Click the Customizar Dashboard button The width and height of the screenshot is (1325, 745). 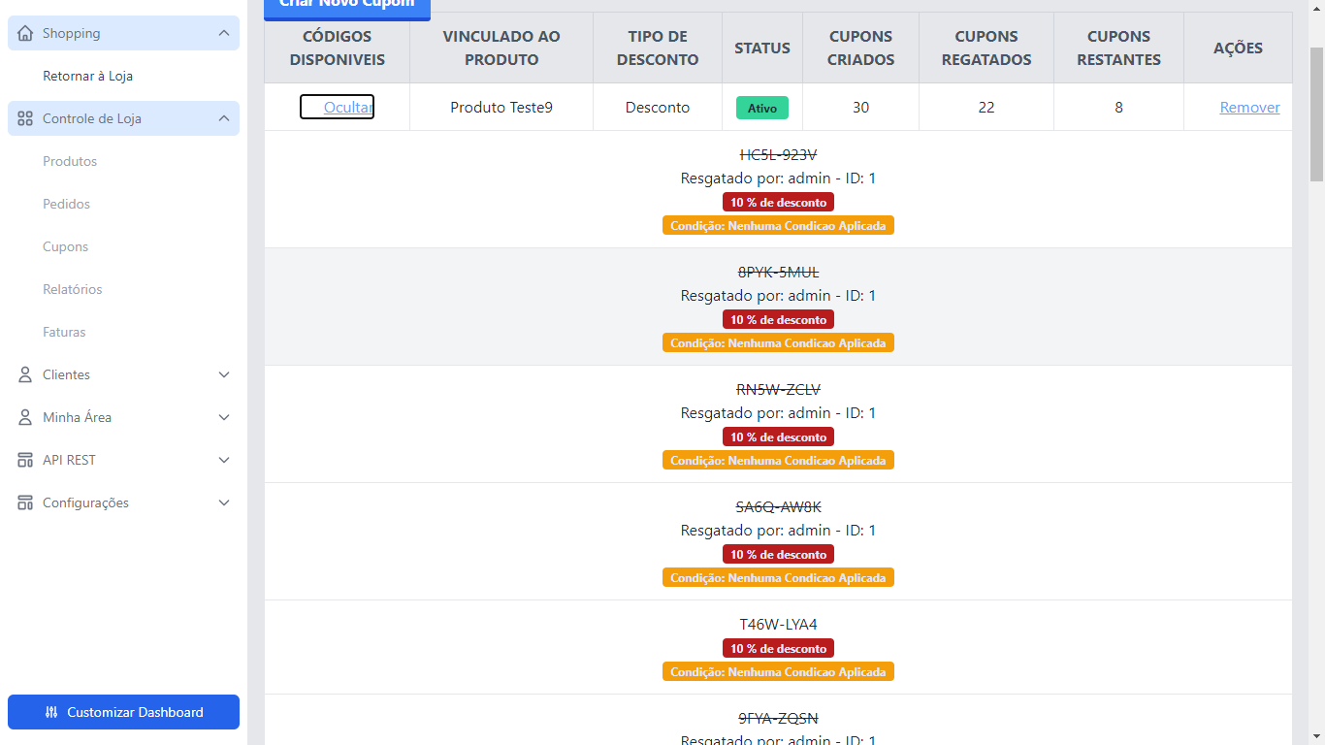(123, 712)
